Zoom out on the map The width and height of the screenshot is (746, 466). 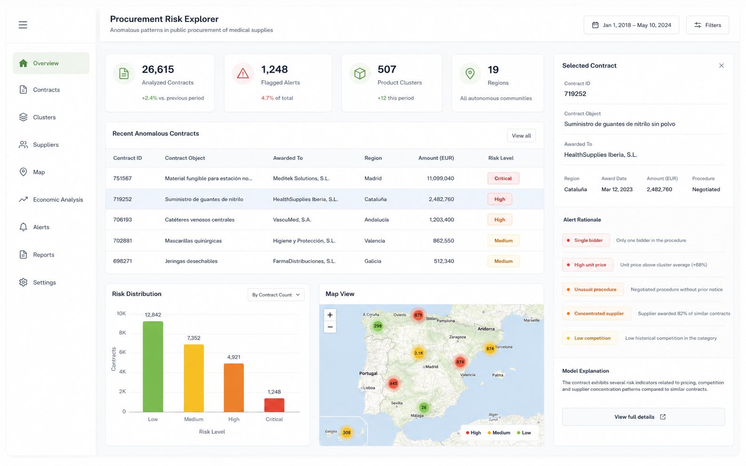(330, 327)
